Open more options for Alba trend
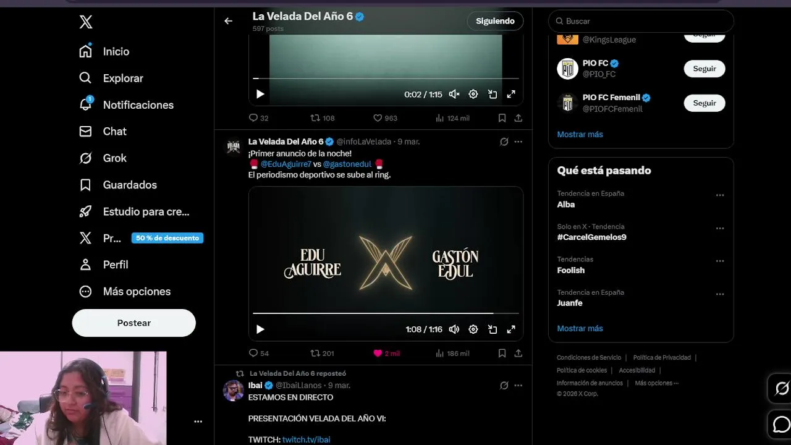Screen dimensions: 791x445 [x=720, y=195]
